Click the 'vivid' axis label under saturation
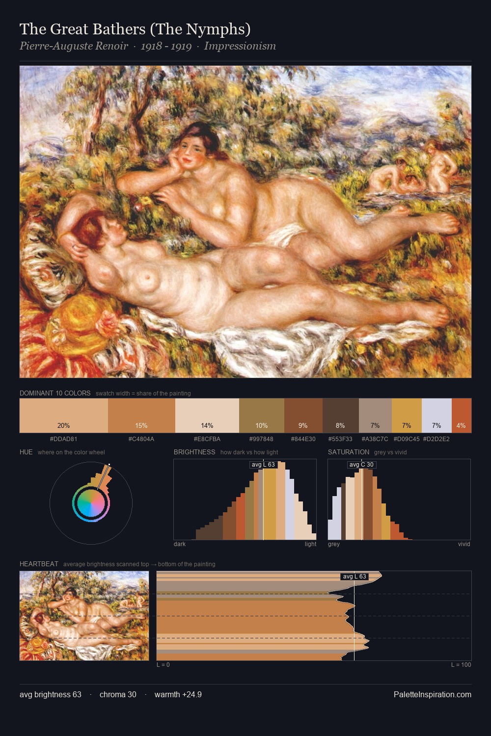The width and height of the screenshot is (491, 736). click(x=464, y=544)
